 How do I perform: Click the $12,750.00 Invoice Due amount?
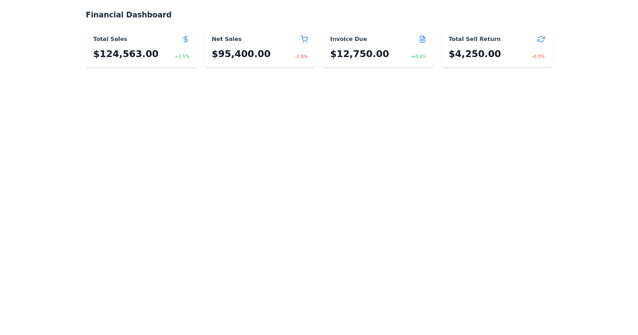[x=360, y=54]
